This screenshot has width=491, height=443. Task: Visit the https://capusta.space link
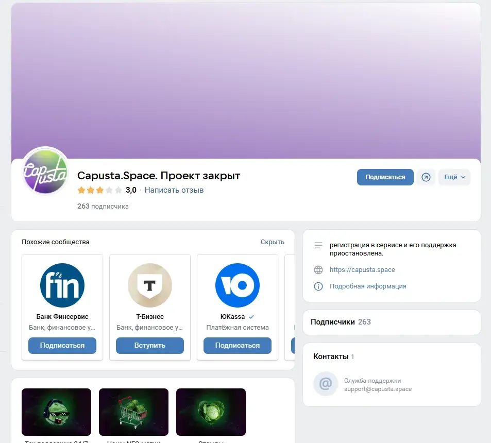click(x=362, y=270)
